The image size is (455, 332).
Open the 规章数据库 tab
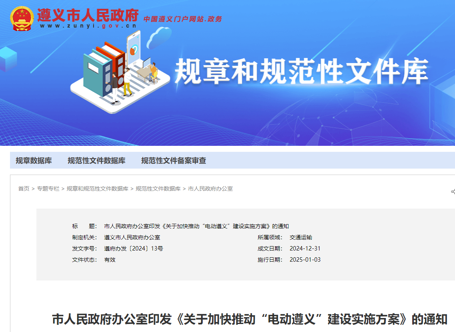(x=34, y=161)
